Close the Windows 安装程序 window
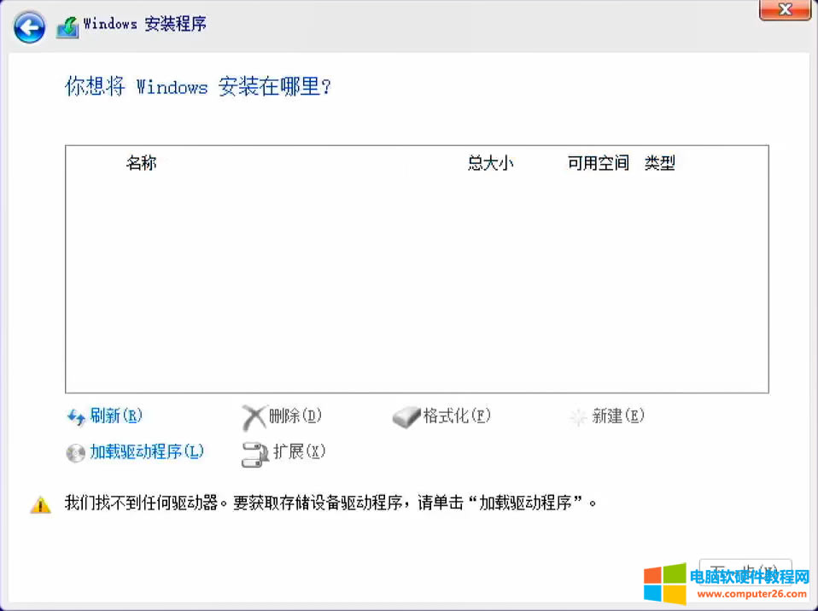Viewport: 818px width, 611px height. click(x=786, y=9)
